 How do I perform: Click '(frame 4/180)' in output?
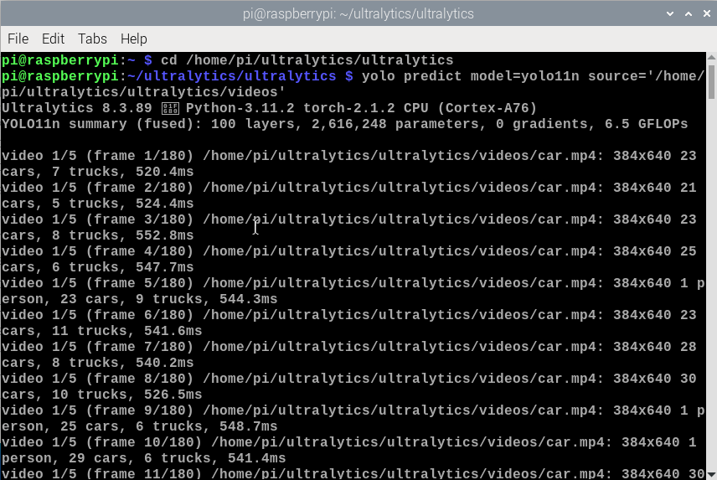point(140,251)
